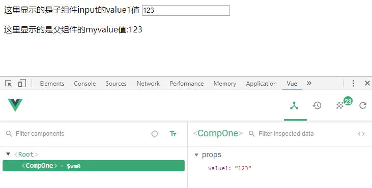
Task: Open the Vuex history clock icon
Action: [x=317, y=105]
